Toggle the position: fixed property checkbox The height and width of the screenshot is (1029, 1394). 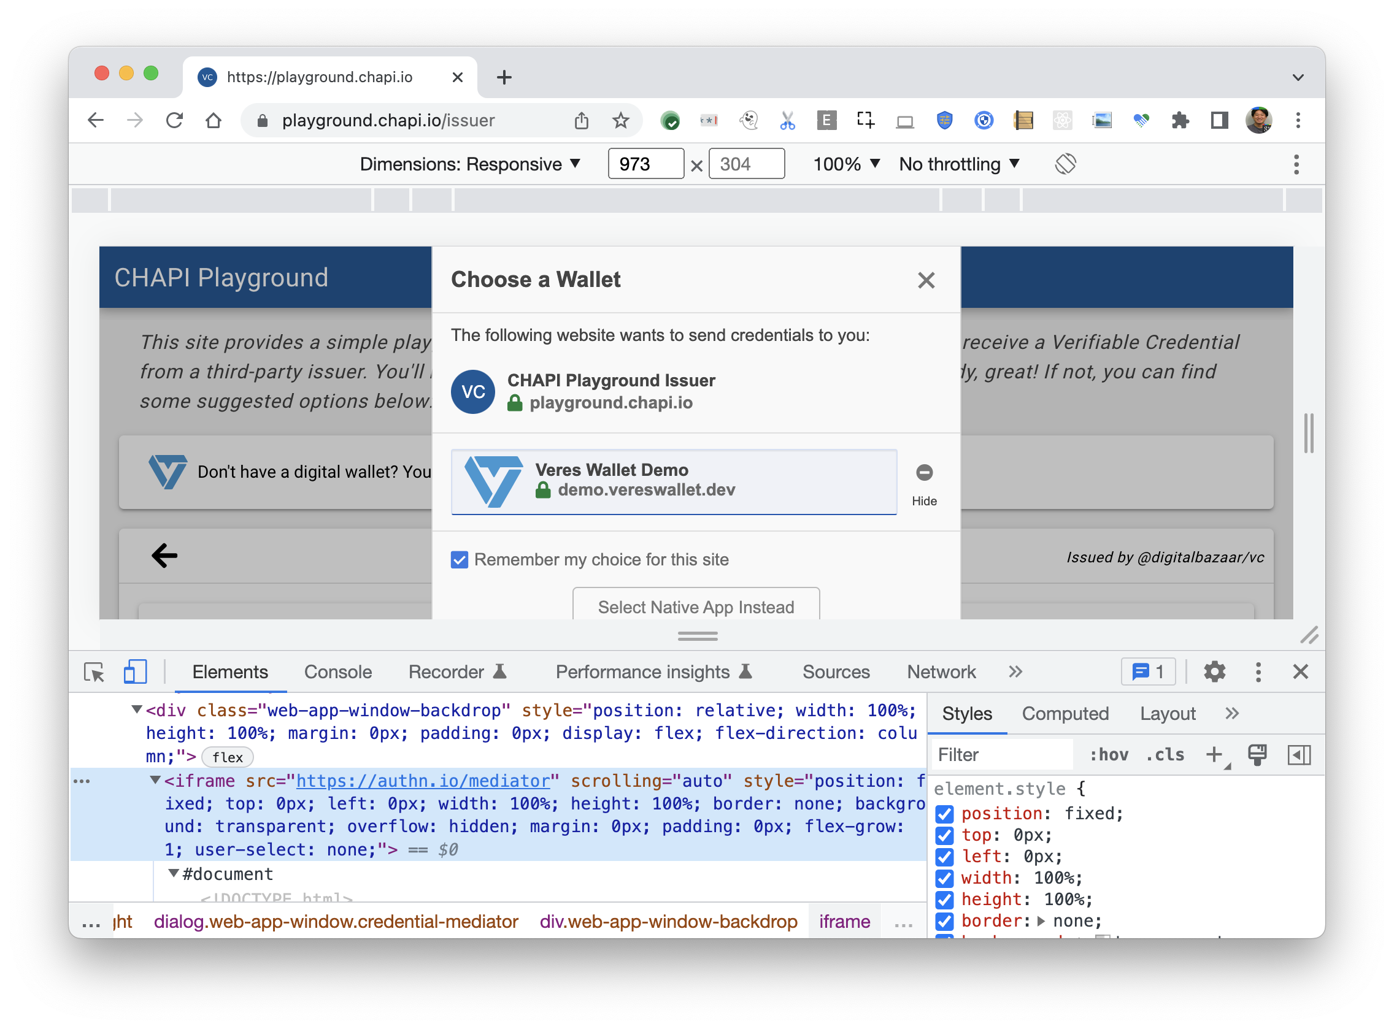coord(945,814)
